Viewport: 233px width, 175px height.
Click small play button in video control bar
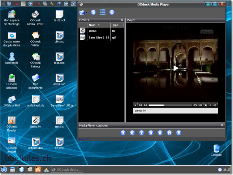point(135,105)
